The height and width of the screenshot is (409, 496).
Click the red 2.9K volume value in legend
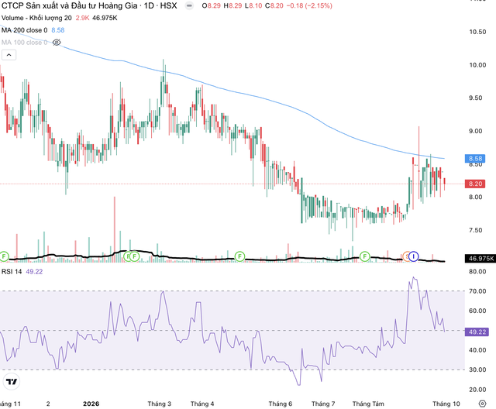83,18
